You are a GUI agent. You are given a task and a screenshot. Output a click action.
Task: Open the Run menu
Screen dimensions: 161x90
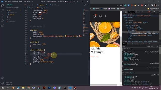tap(28, 2)
